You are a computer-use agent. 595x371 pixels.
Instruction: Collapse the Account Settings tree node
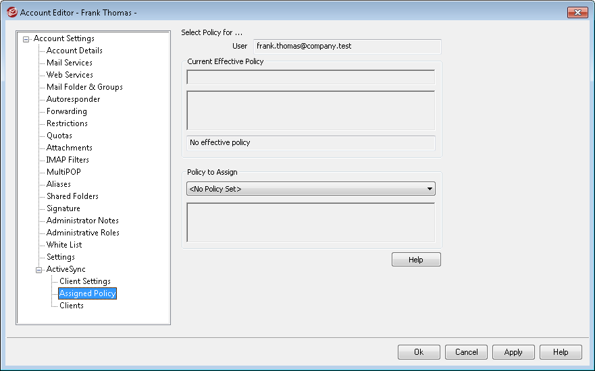26,39
